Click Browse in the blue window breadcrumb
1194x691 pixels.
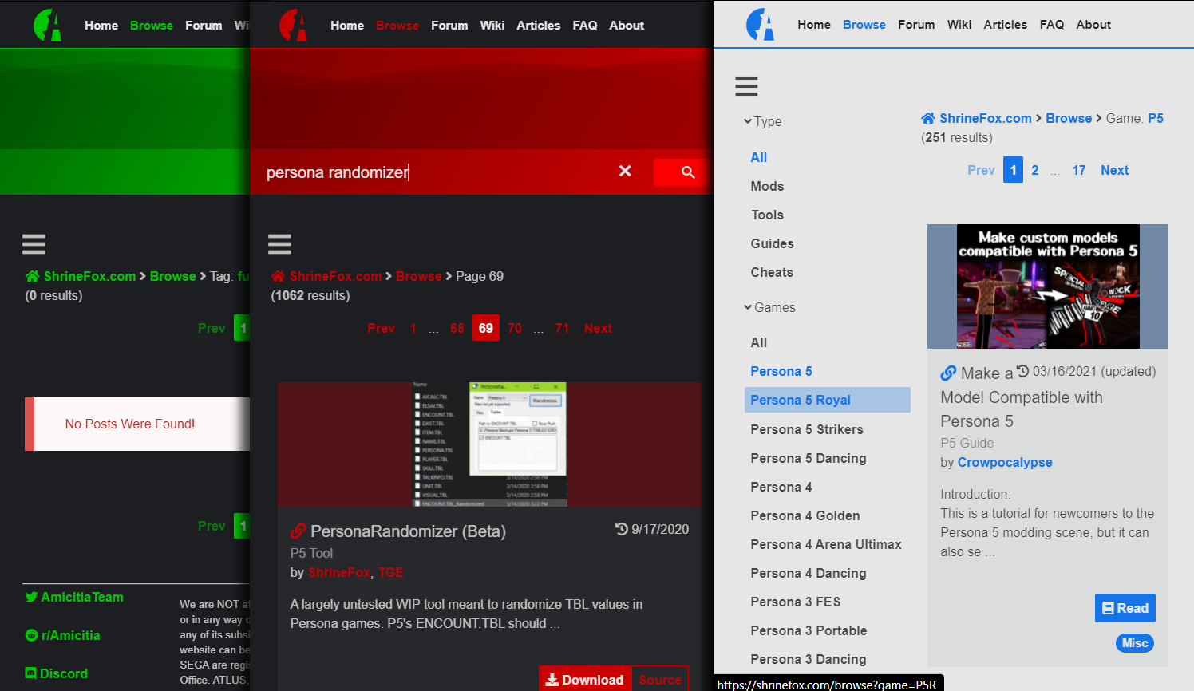click(1069, 118)
